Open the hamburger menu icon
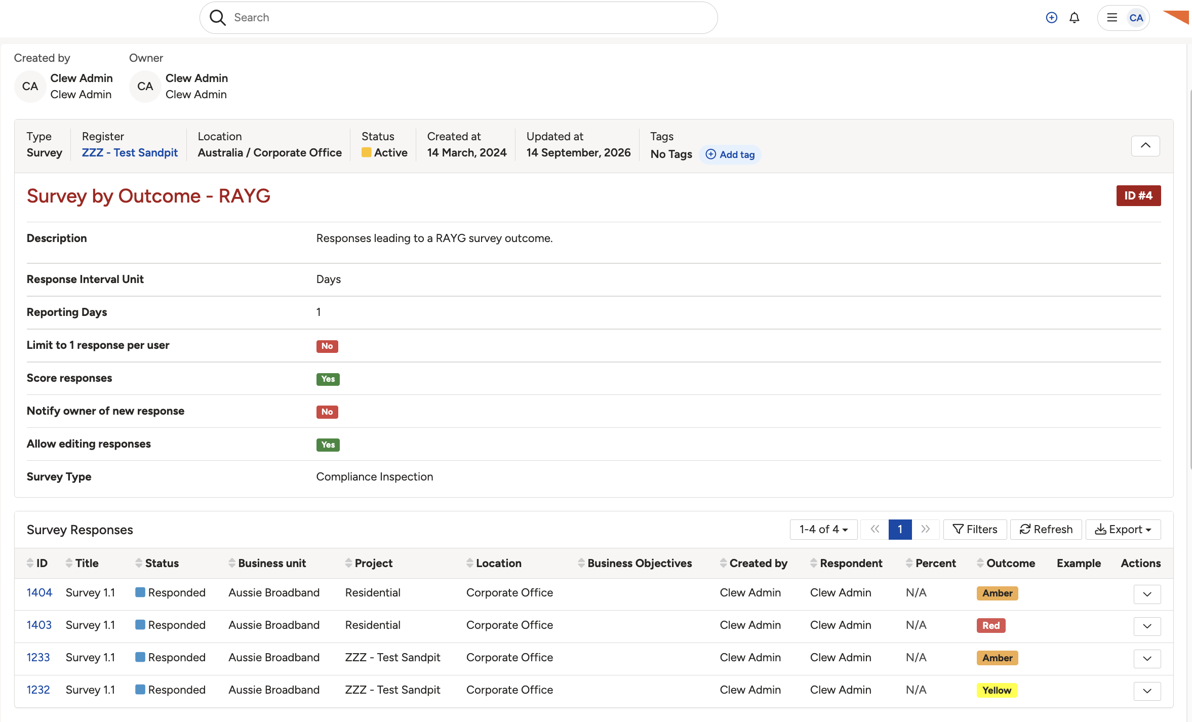This screenshot has width=1192, height=722. 1112,18
